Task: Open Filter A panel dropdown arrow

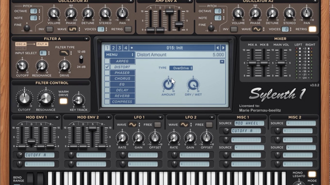Action: (86, 39)
